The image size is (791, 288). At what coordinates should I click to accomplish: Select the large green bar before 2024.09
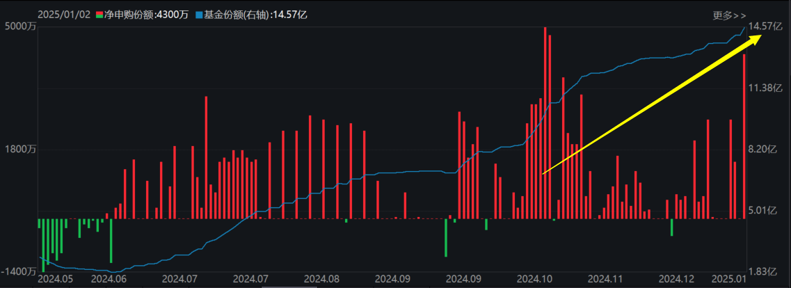(446, 237)
